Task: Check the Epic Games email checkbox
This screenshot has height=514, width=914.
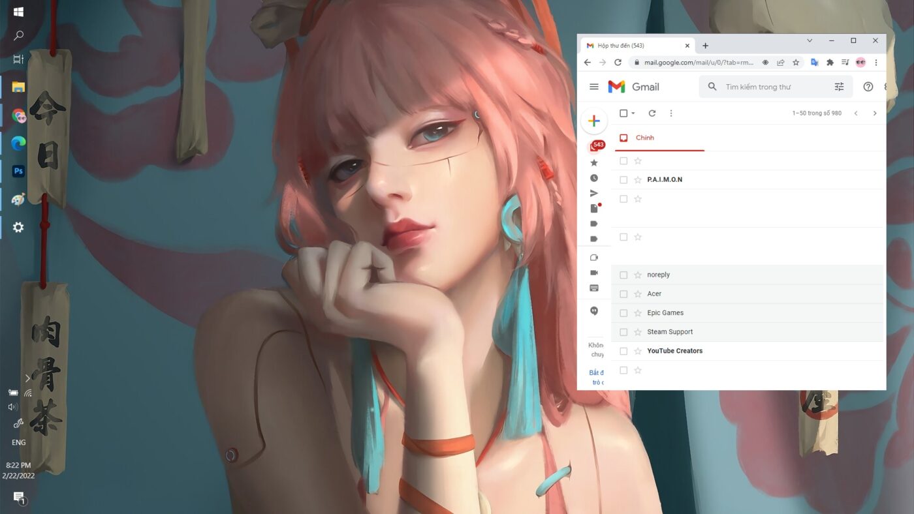Action: pyautogui.click(x=623, y=313)
